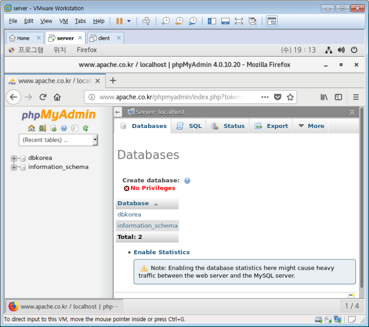
Task: Open the GNOME network status icon
Action: (x=328, y=50)
